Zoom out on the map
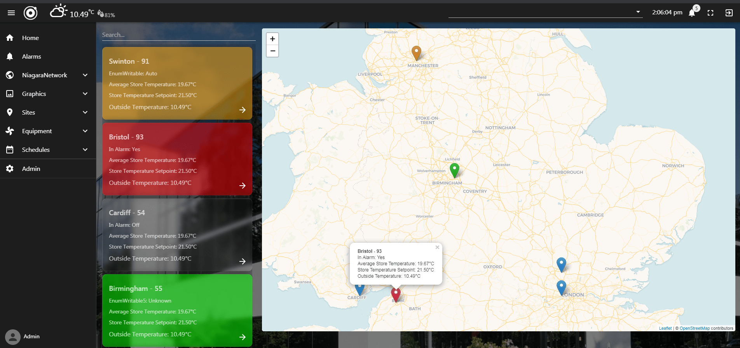Screen dimensions: 740x348 tap(272, 51)
